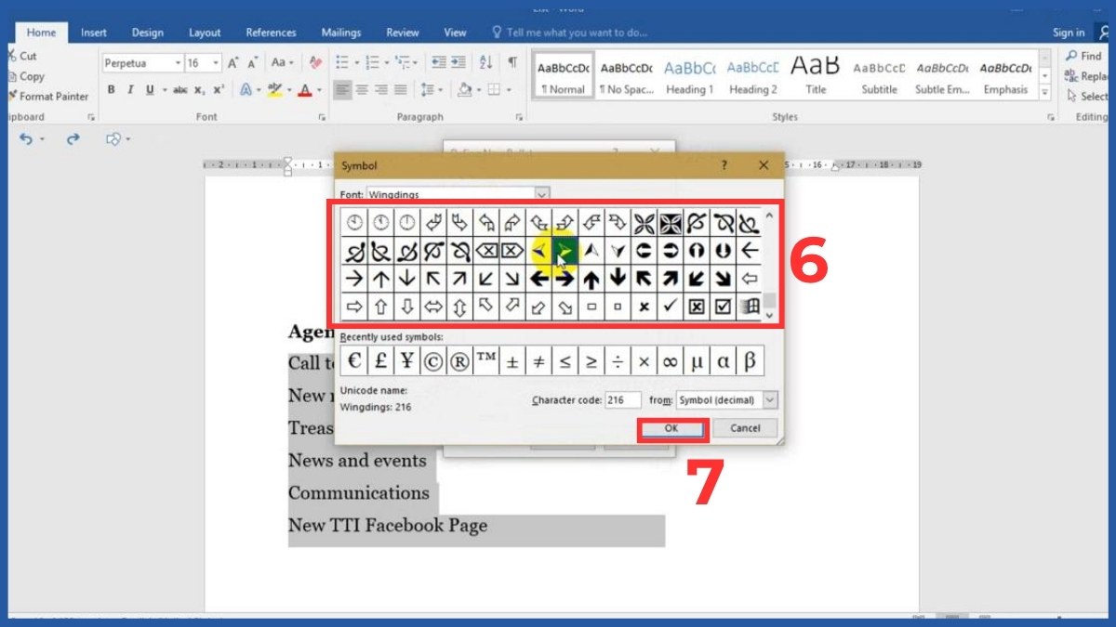Screen dimensions: 1116x627
Task: Click the Character code field
Action: coord(622,399)
